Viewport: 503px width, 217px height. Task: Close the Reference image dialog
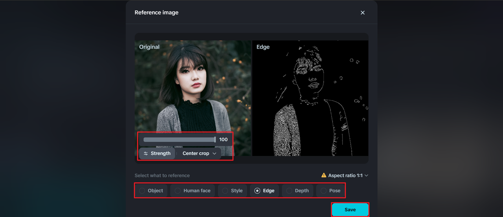pos(362,13)
